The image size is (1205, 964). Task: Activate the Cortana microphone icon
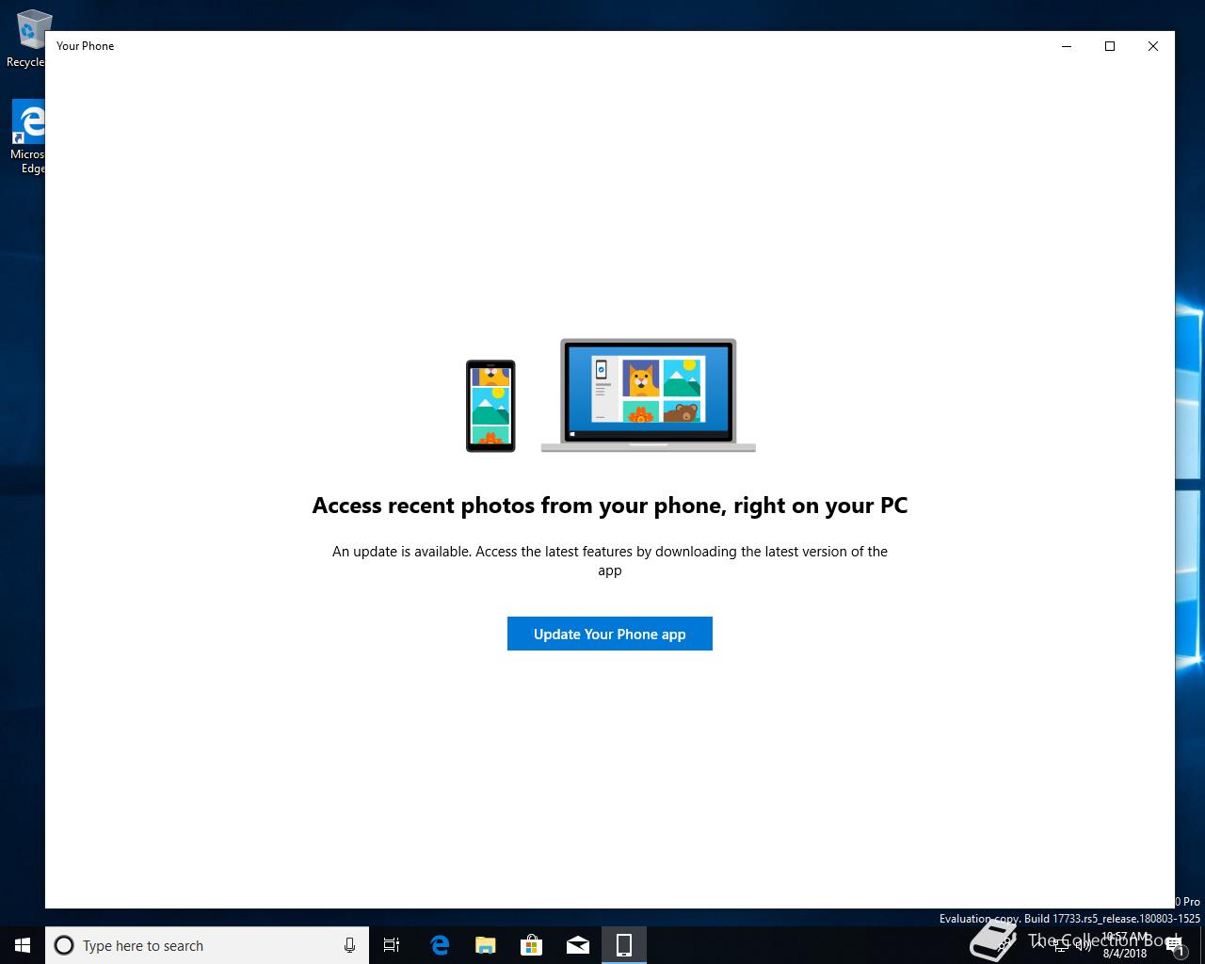point(349,945)
